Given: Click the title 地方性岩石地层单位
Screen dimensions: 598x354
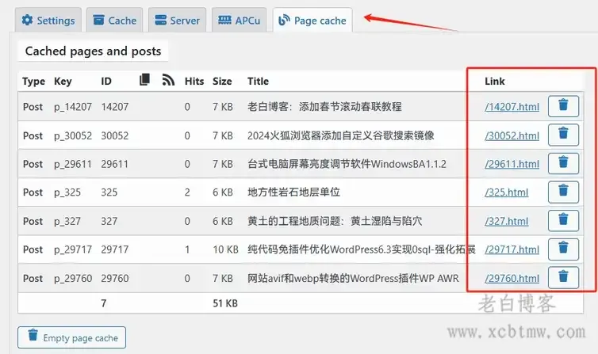Looking at the screenshot, I should (293, 192).
